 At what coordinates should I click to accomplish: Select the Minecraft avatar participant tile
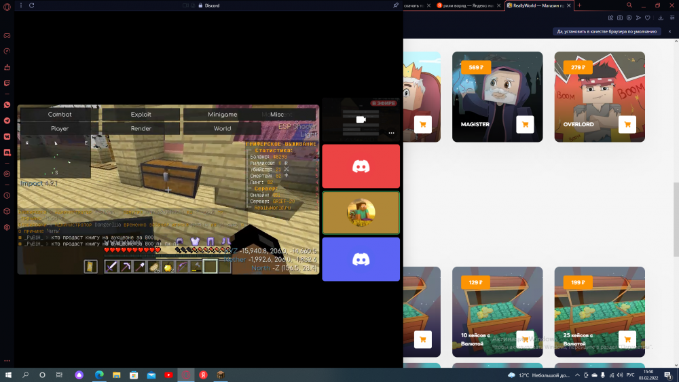click(361, 212)
